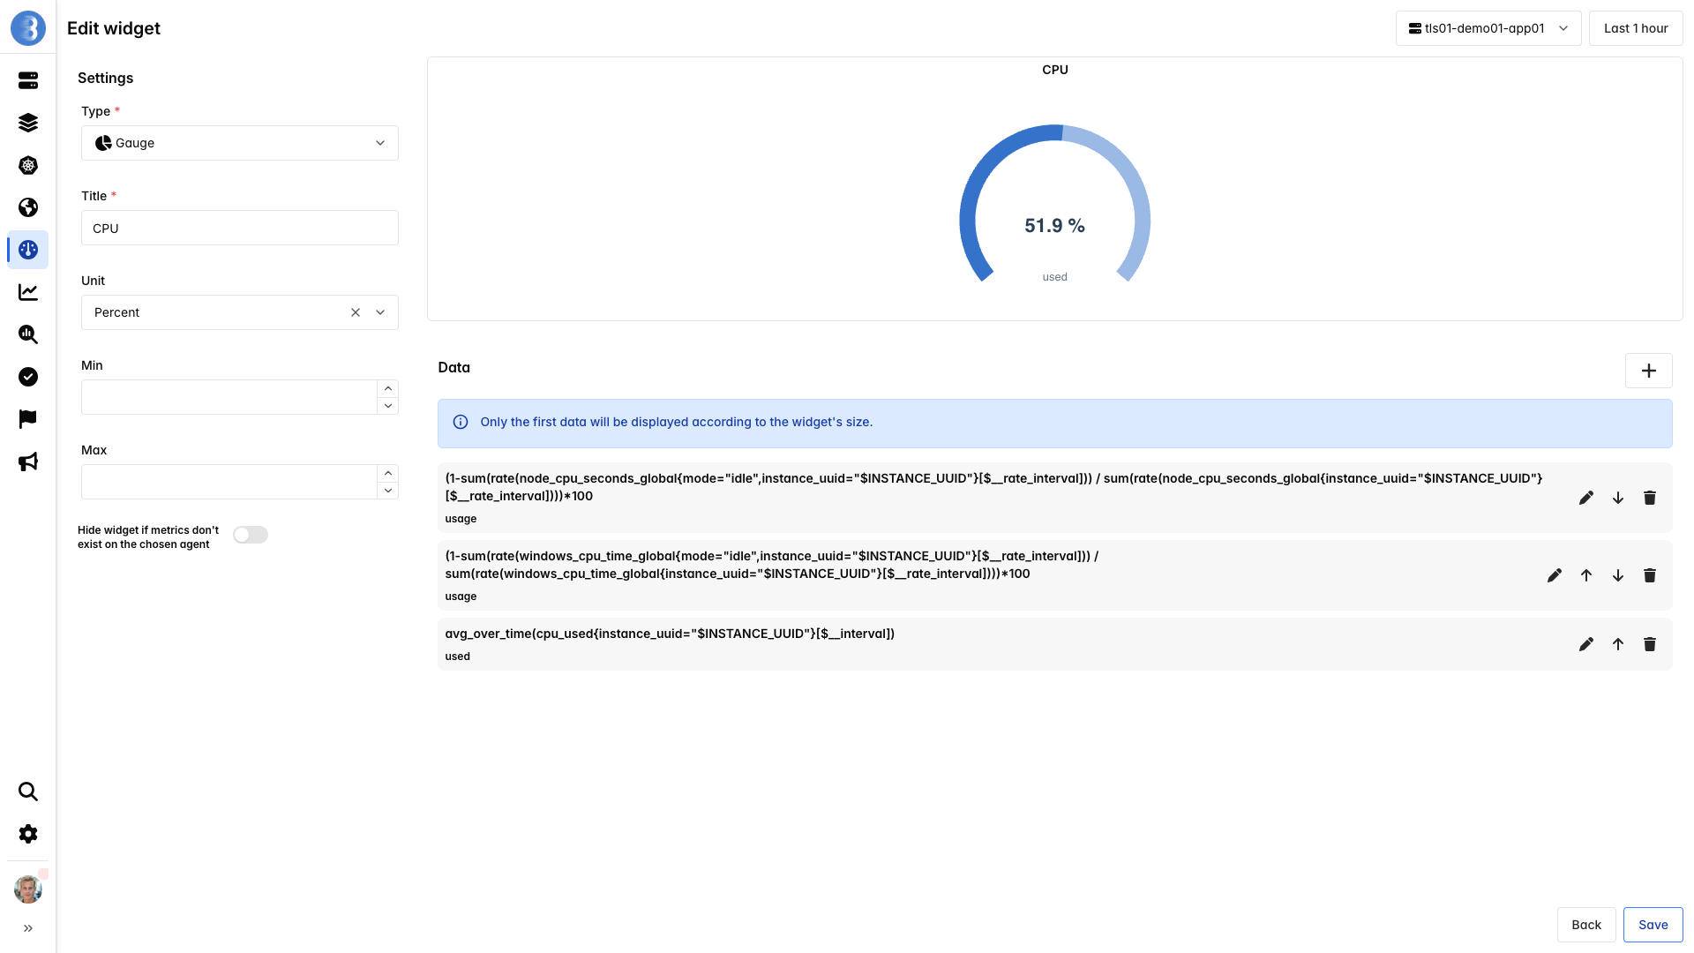The height and width of the screenshot is (953, 1694).
Task: Click the Max input field
Action: (x=229, y=482)
